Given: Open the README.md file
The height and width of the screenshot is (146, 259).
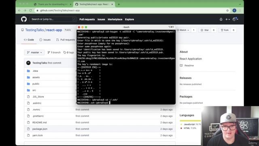Looking at the screenshot, I should tap(40, 122).
